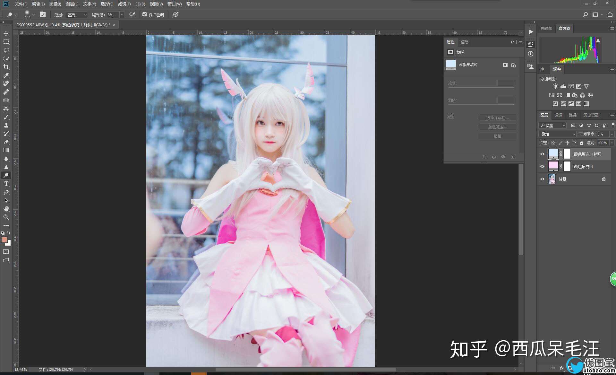The image size is (616, 375).
Task: Hide the 颜色填充 1 拷贝 layer
Action: [543, 154]
